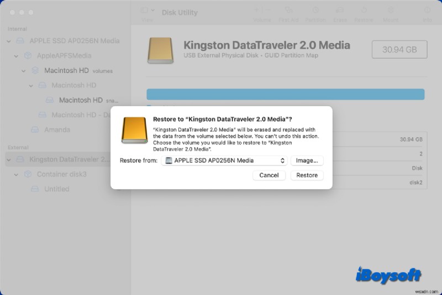Select the Amanda volume in sidebar
The width and height of the screenshot is (442, 295).
click(57, 130)
